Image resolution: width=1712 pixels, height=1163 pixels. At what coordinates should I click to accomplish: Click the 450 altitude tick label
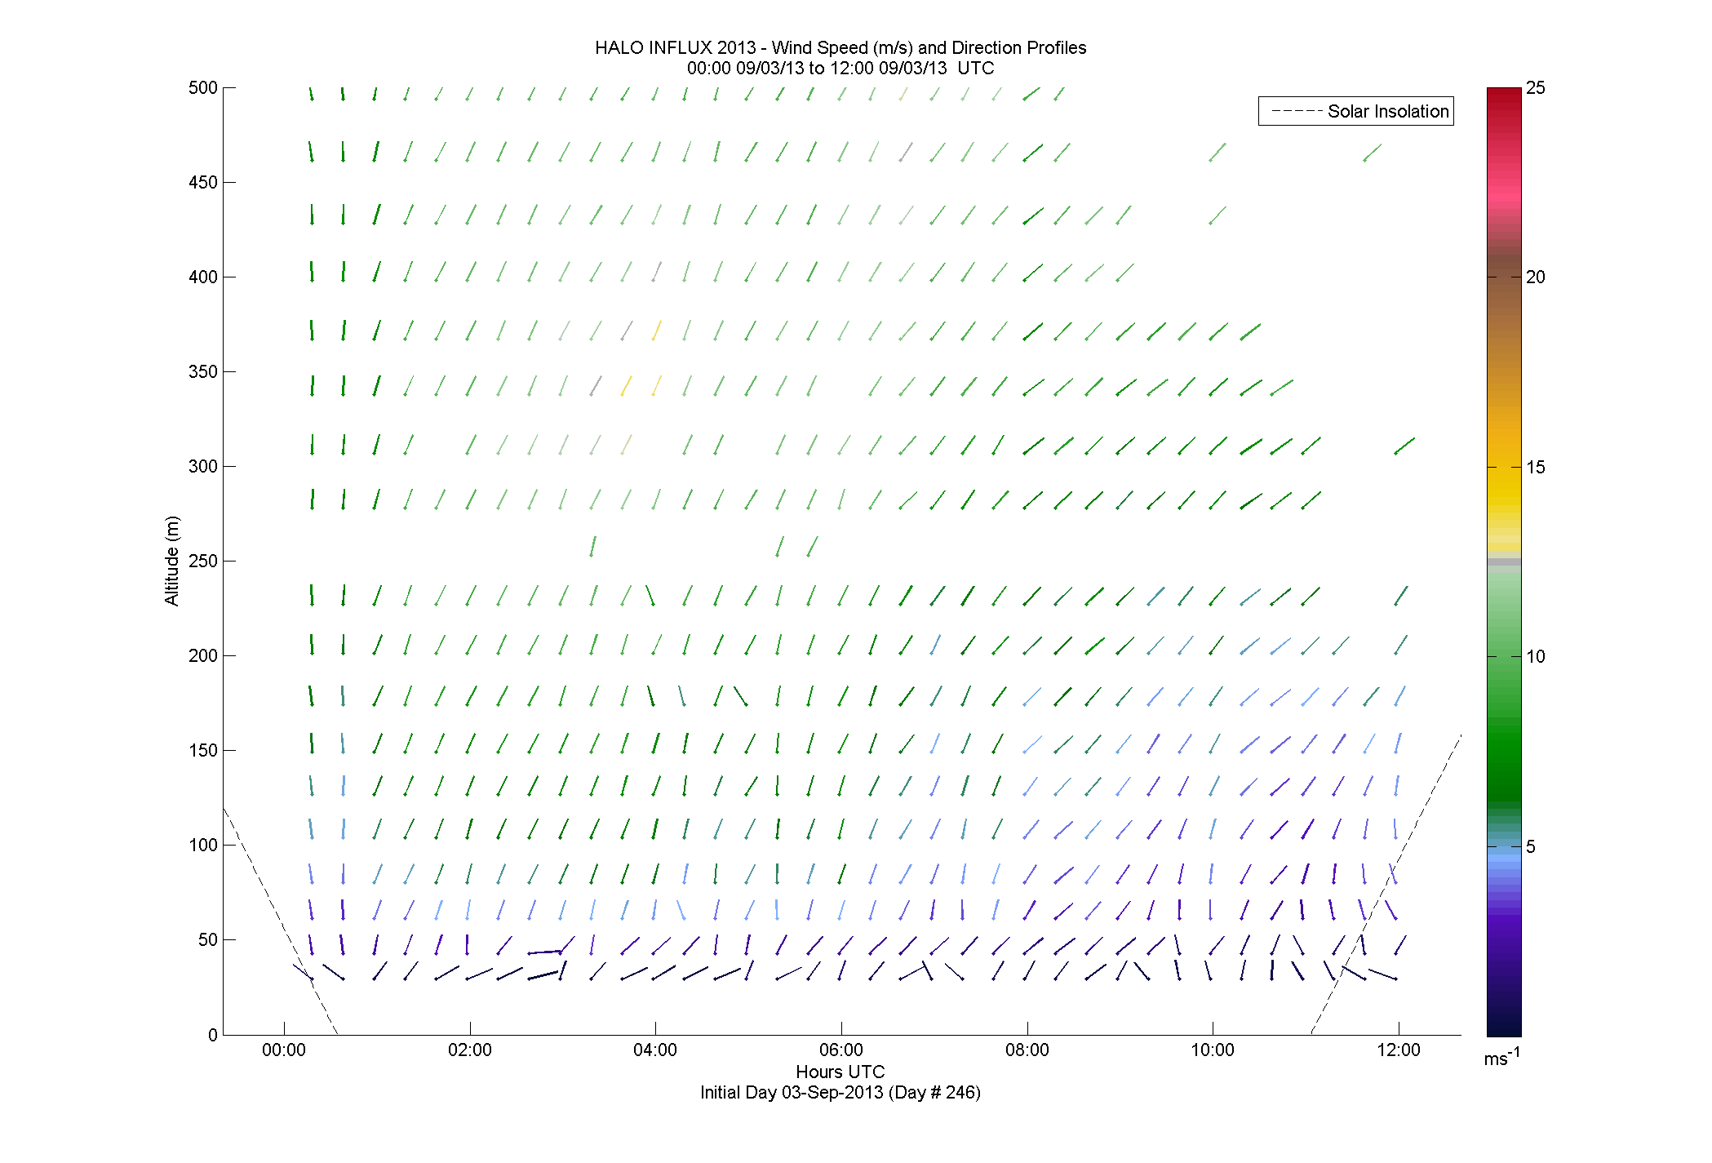202,182
